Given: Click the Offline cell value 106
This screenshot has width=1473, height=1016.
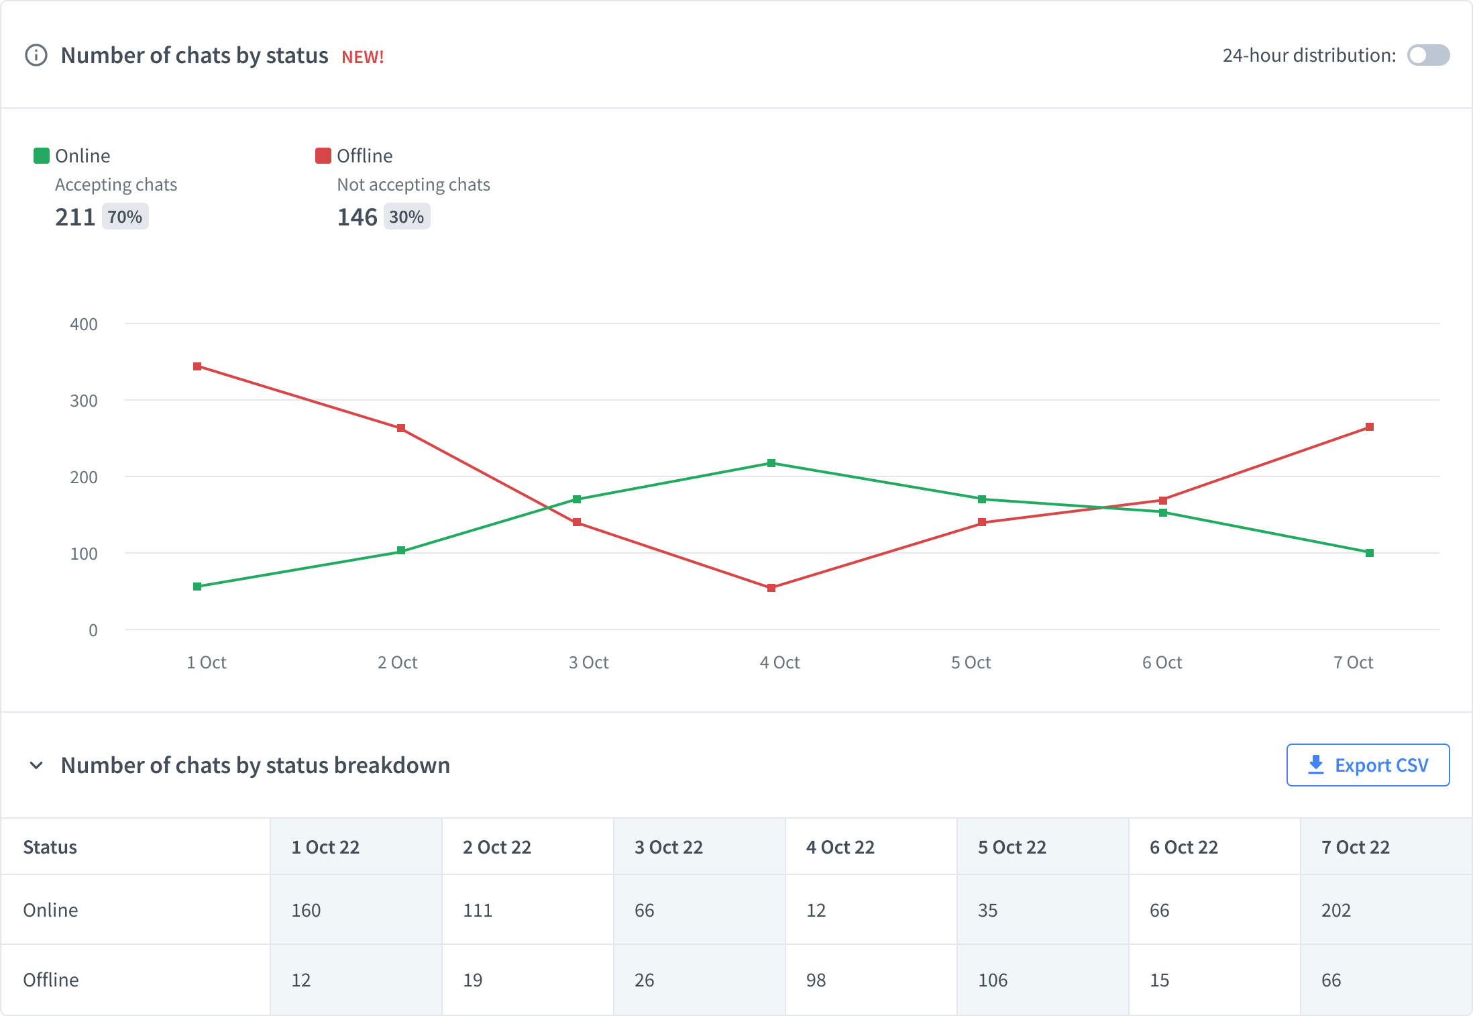Looking at the screenshot, I should click(993, 980).
